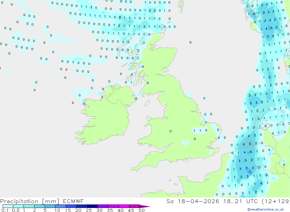Image resolution: width=290 pixels, height=212 pixels.
Task: Click the purple arrow tip above 50 on the legend
Action: pyautogui.click(x=145, y=207)
